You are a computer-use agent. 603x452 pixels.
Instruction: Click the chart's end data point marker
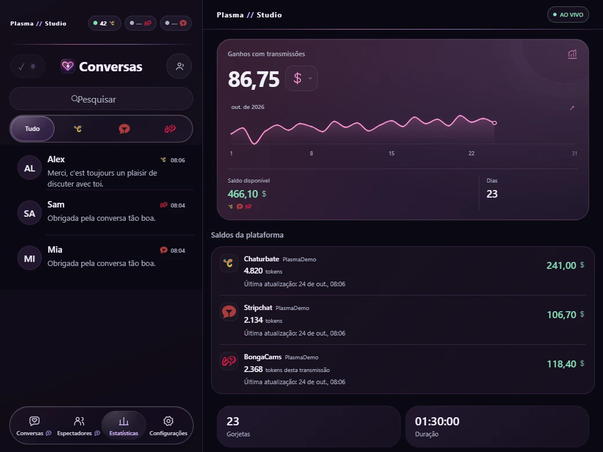coord(495,123)
